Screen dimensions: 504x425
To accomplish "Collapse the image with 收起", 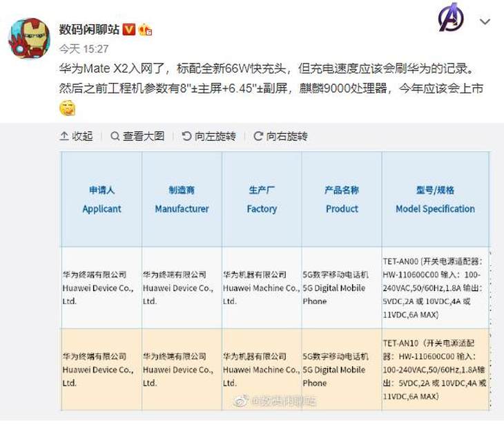I will [x=76, y=136].
